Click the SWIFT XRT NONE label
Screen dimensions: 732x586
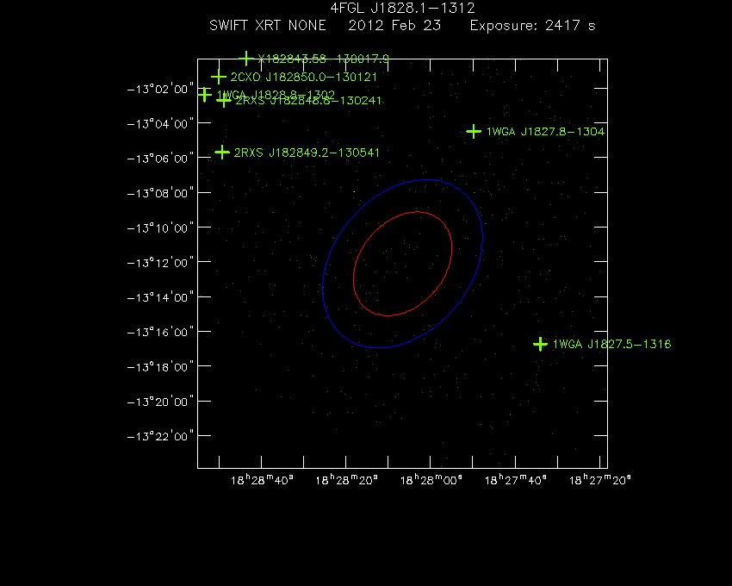(268, 25)
